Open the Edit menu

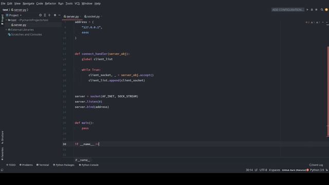[10, 4]
